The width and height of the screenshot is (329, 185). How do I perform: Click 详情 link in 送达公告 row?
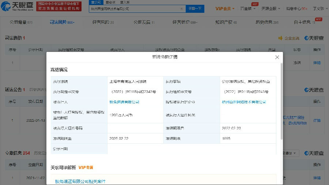(317, 120)
